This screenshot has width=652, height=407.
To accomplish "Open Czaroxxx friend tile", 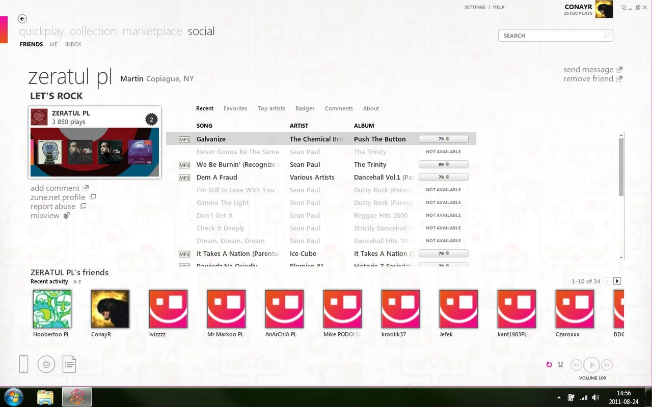I will point(575,309).
